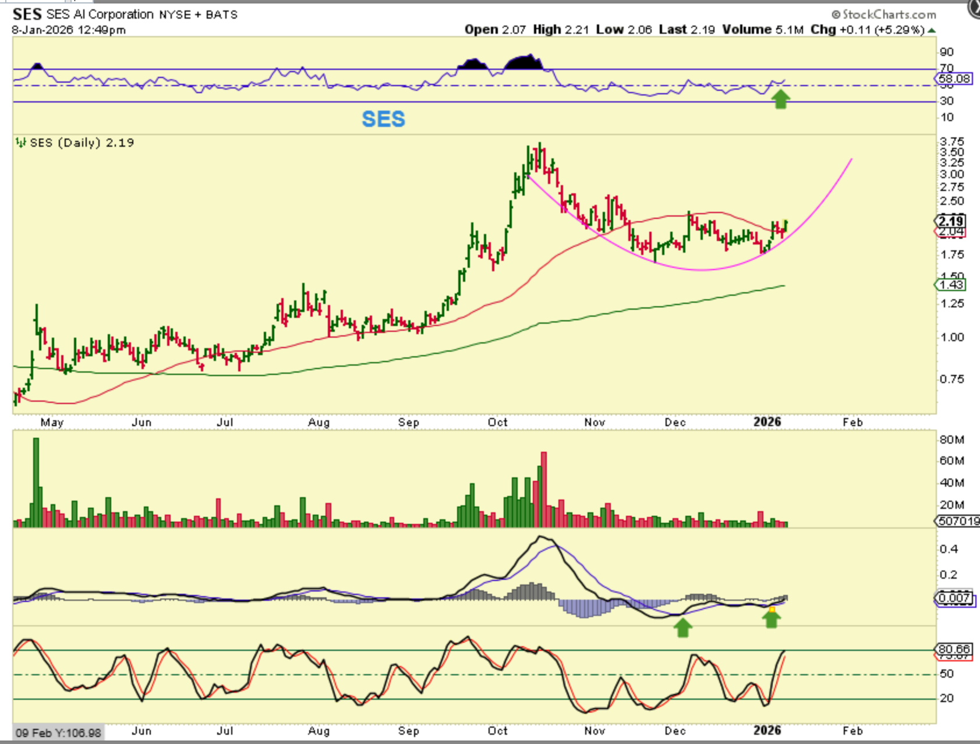
Task: Click the NYSE + BATS exchange label
Action: (199, 15)
